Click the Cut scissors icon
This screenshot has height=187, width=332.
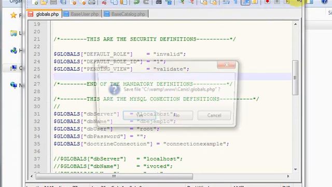point(104,2)
